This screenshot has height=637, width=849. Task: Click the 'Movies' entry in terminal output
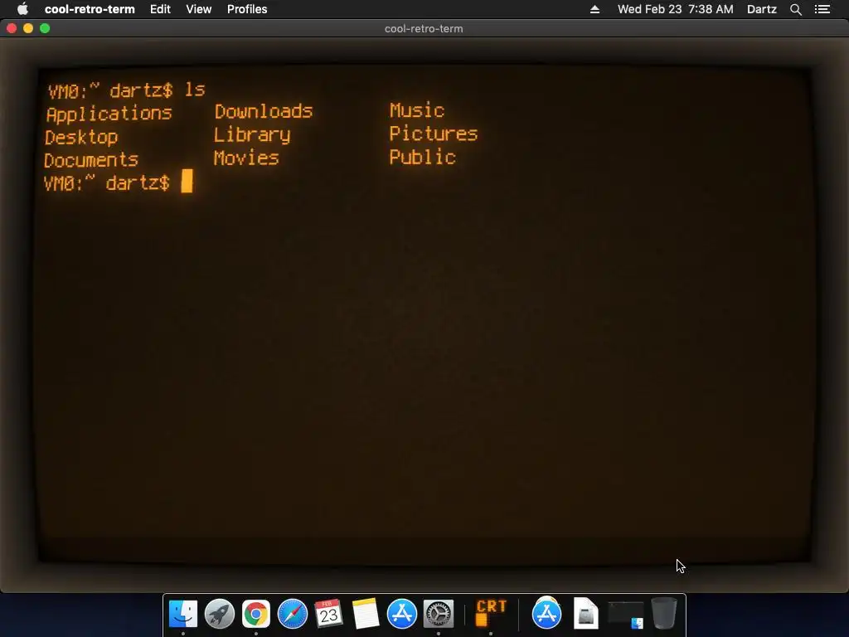coord(246,158)
